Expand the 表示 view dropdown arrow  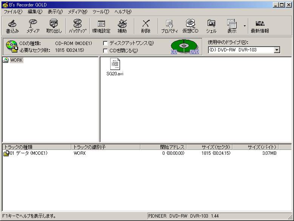coord(245,26)
